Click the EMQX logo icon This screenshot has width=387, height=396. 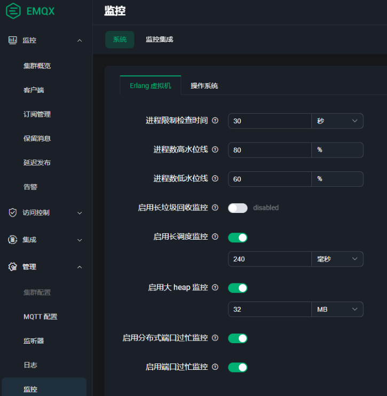click(13, 11)
